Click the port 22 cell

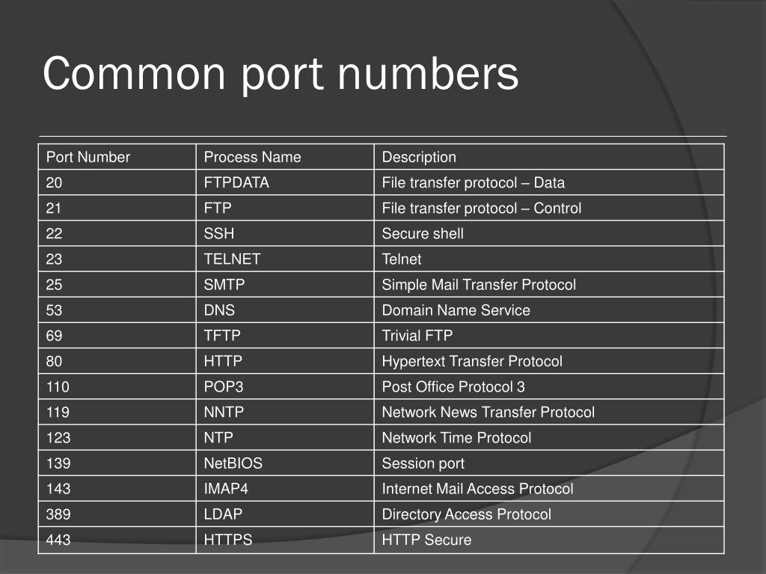[117, 233]
